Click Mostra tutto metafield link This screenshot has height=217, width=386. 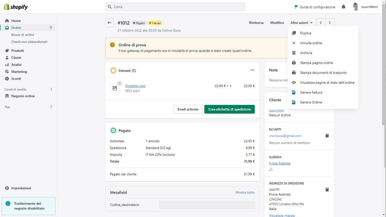pyautogui.click(x=245, y=193)
